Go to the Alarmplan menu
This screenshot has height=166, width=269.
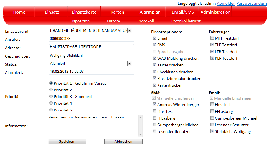coord(150,12)
